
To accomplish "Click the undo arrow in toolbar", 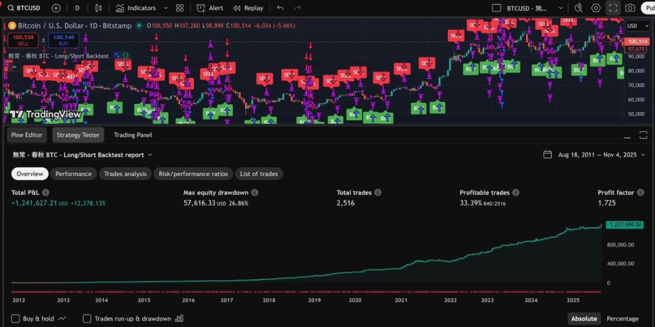I will (x=280, y=8).
